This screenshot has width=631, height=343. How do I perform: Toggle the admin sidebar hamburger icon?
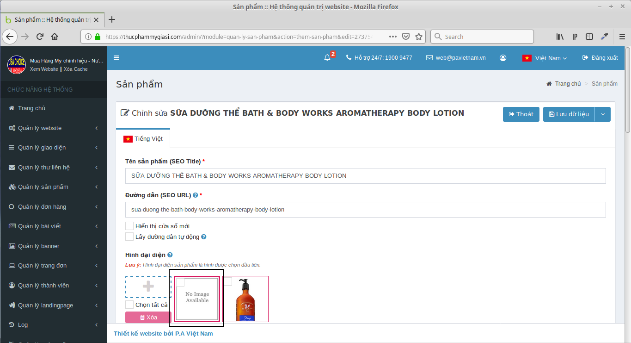(x=116, y=58)
